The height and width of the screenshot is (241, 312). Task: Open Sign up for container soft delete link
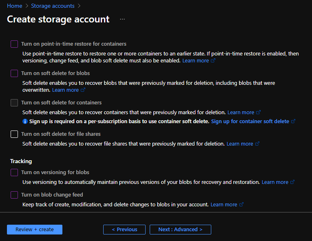[x=250, y=122]
